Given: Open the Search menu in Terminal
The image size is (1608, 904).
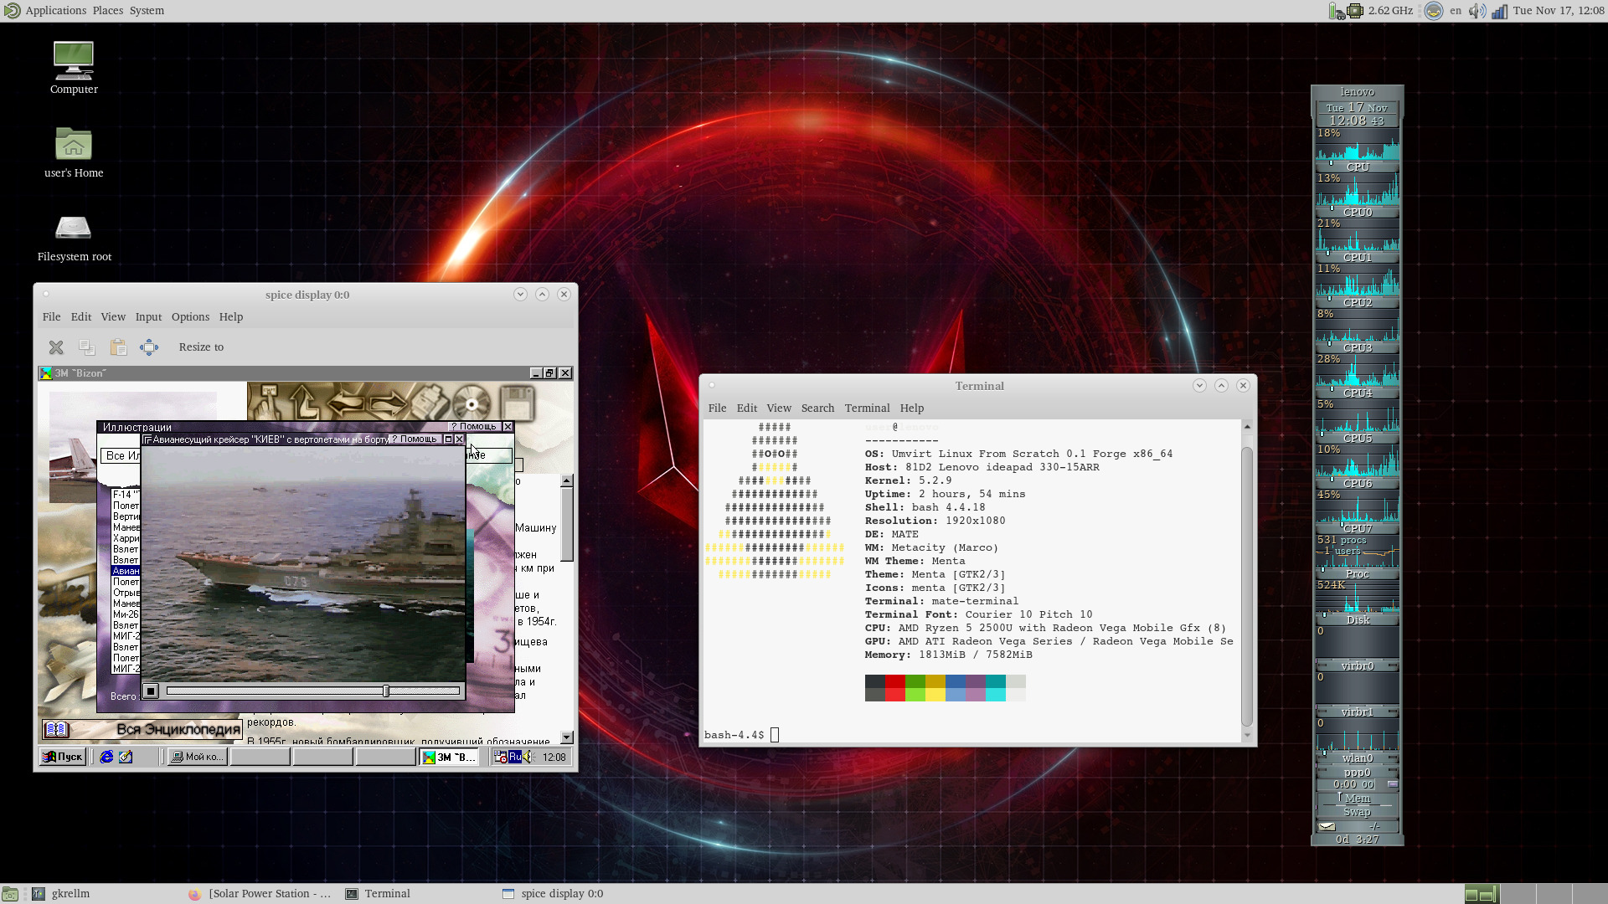Looking at the screenshot, I should [817, 408].
